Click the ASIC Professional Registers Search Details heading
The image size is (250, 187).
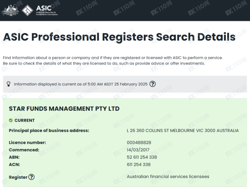119,37
